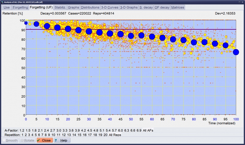The width and height of the screenshot is (245, 145).
Task: Open the 3-D Curves tab
Action: (110, 7)
